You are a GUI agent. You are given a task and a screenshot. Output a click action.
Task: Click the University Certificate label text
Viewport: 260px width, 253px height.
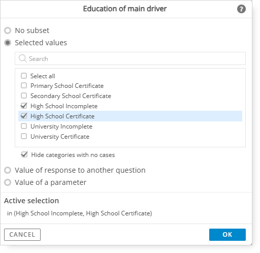[60, 137]
